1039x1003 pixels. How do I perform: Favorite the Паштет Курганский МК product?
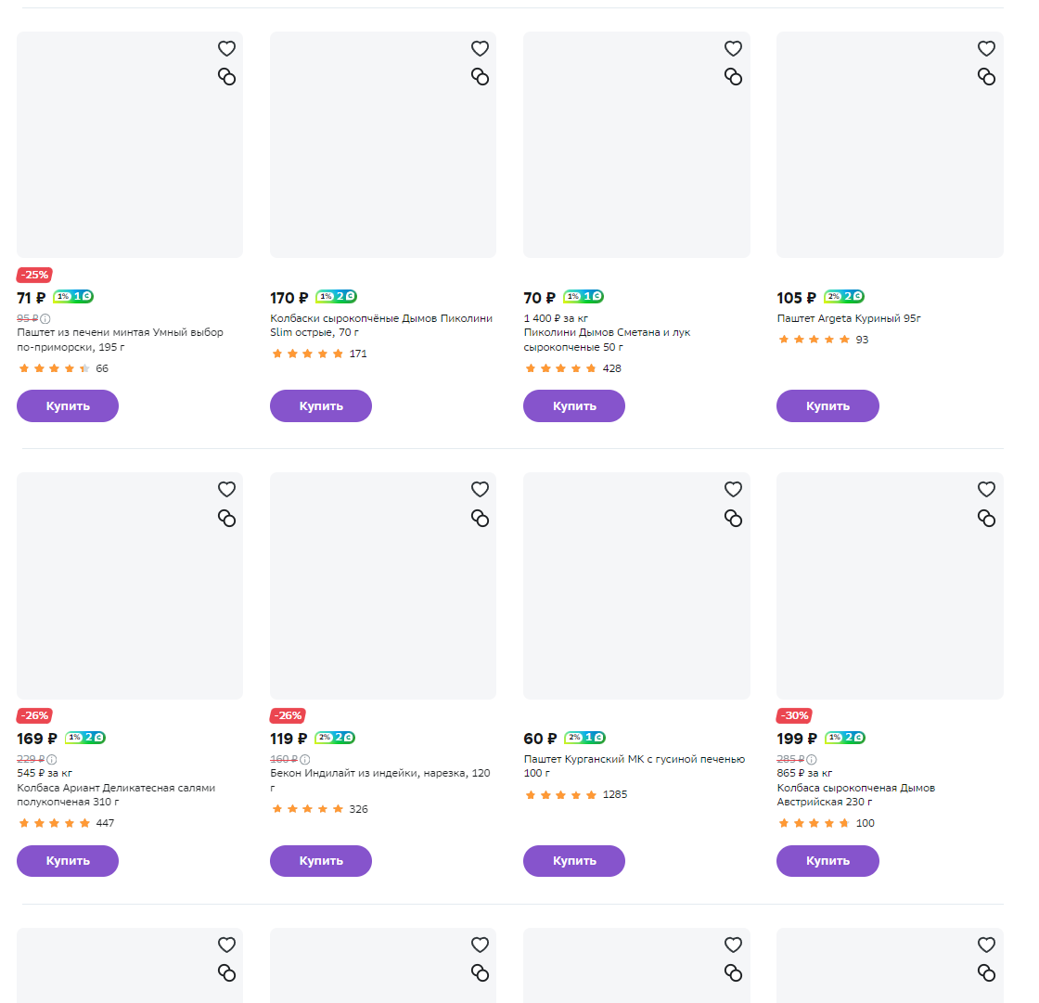coord(733,489)
